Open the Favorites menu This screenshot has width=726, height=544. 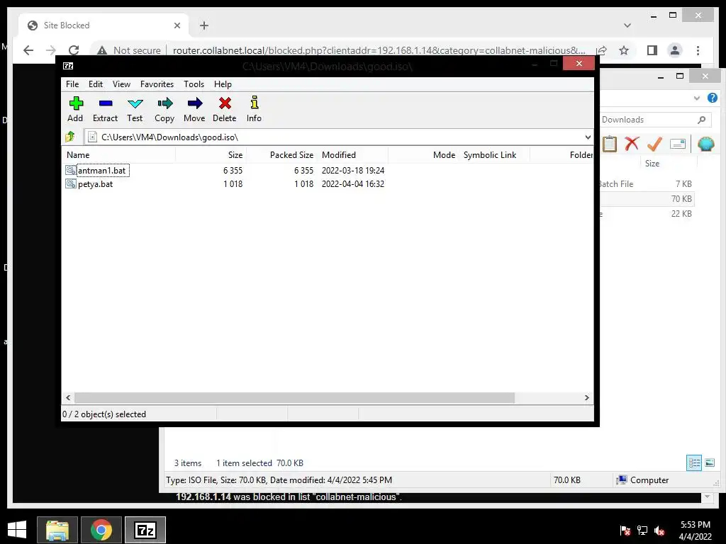157,84
